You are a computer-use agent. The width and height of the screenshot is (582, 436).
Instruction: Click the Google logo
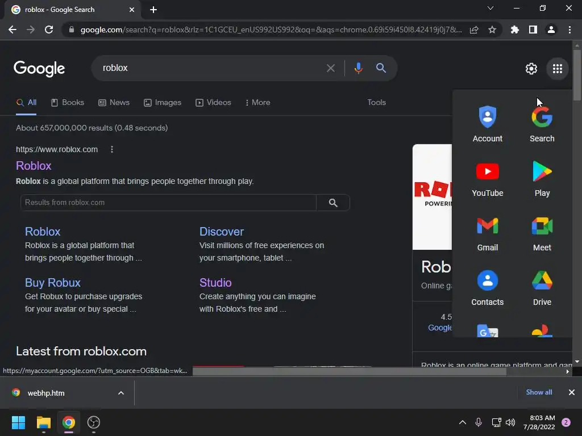tap(39, 68)
